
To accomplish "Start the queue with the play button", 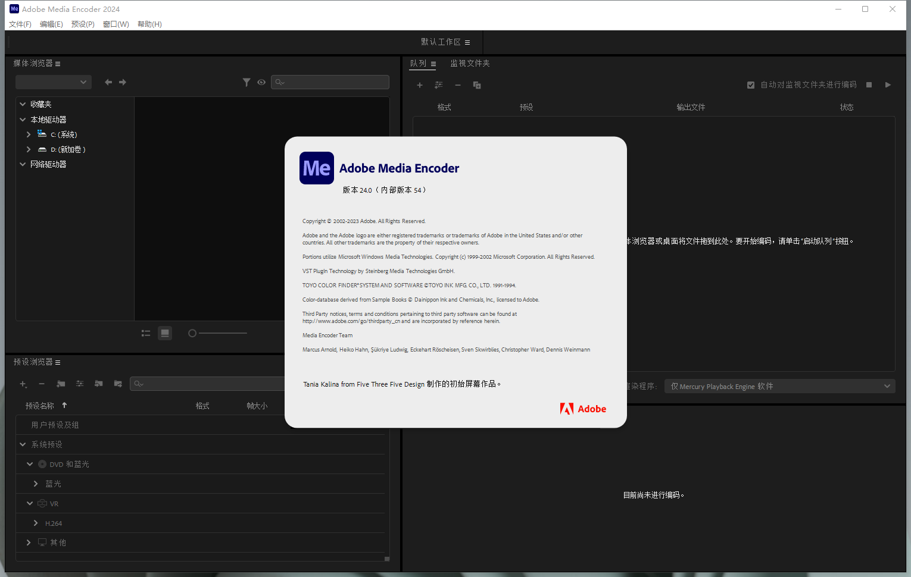I will 888,84.
